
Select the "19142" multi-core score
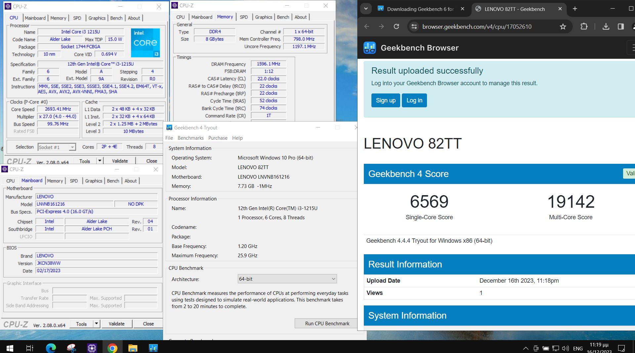(x=571, y=201)
